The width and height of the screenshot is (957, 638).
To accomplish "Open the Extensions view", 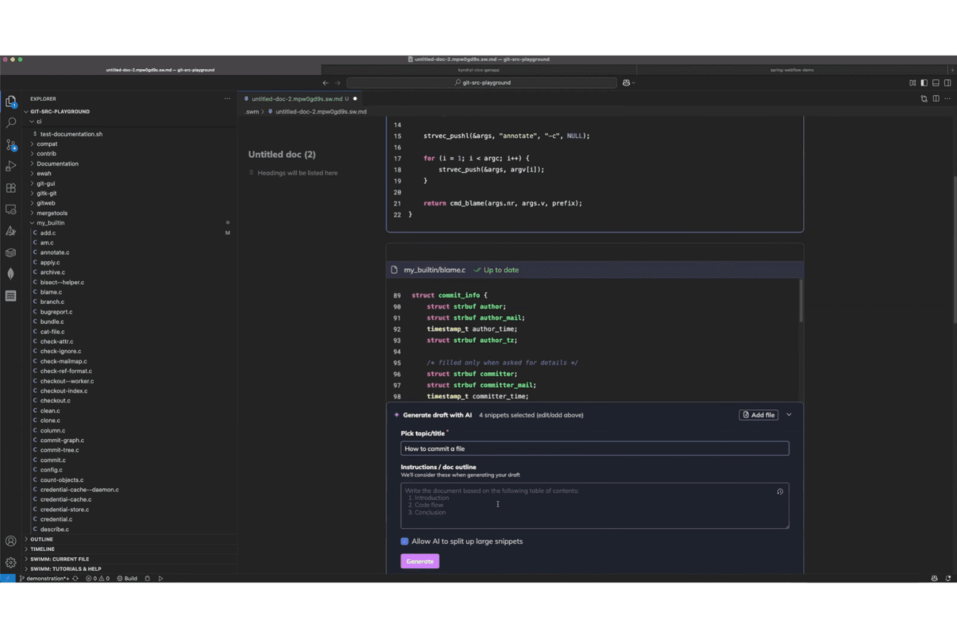I will pyautogui.click(x=11, y=187).
